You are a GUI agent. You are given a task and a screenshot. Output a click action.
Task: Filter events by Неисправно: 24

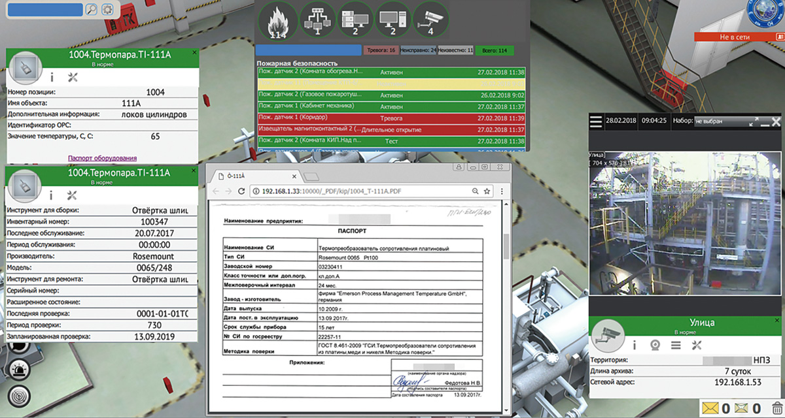pyautogui.click(x=418, y=50)
